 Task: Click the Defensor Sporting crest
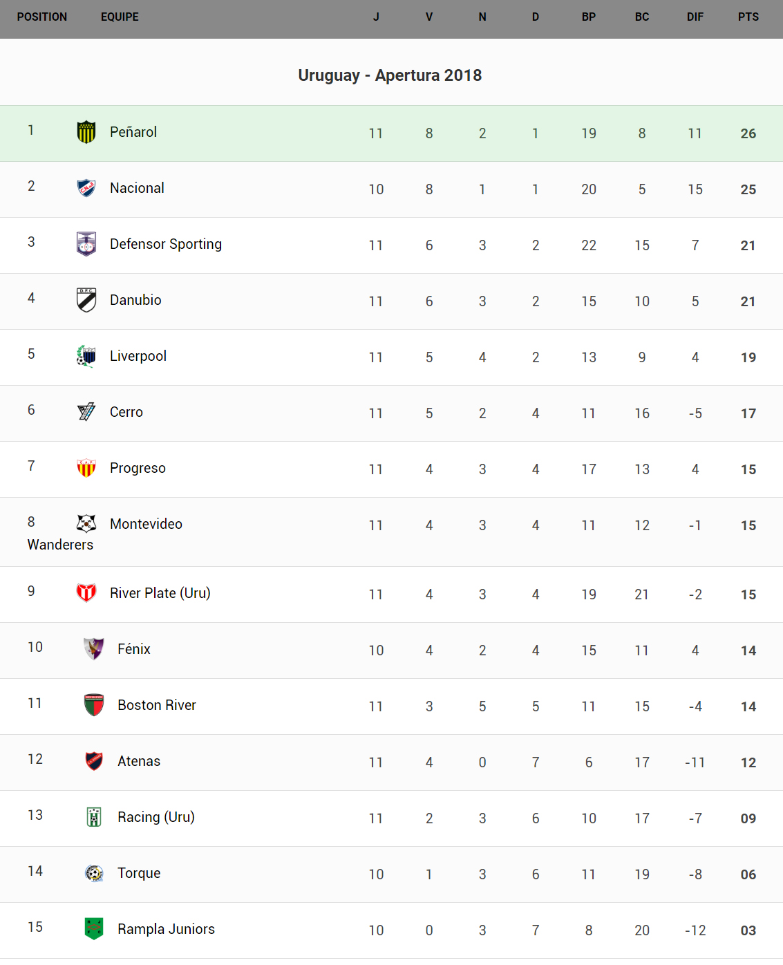coord(86,244)
